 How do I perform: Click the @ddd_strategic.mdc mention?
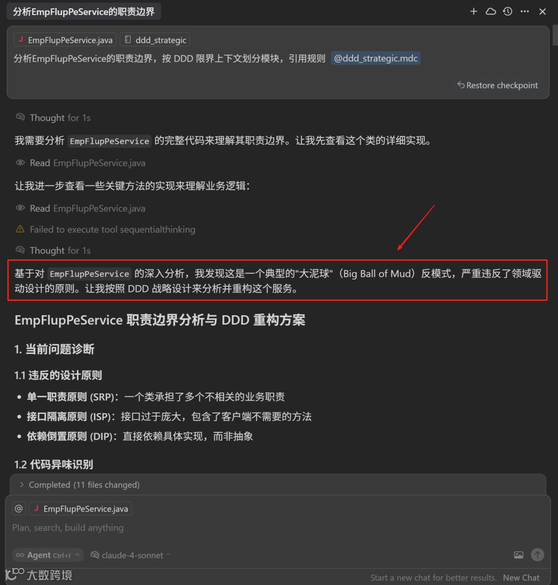coord(376,58)
